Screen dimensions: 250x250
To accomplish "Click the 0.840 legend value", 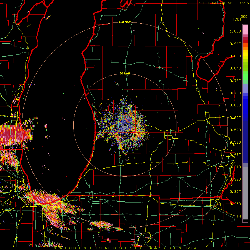I will tap(235, 68).
